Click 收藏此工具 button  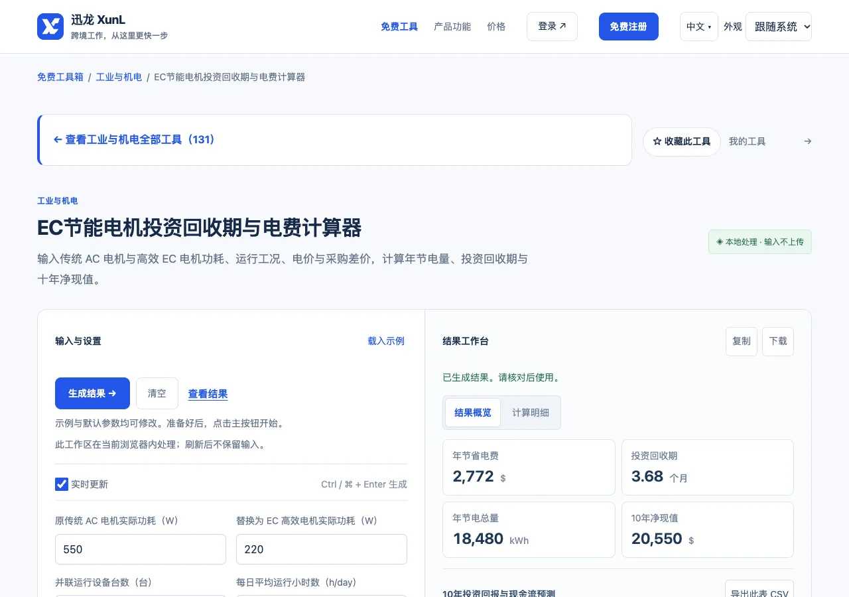[x=682, y=142]
